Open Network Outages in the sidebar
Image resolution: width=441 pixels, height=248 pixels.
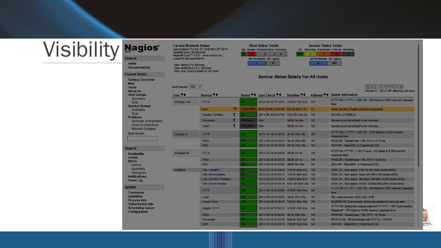pyautogui.click(x=144, y=129)
